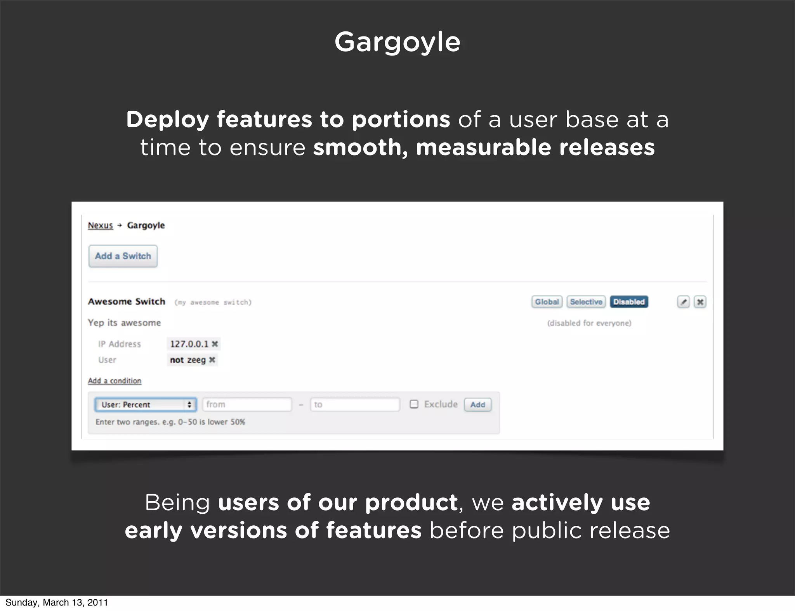Click the Add condition button
The height and width of the screenshot is (611, 795).
pos(477,405)
